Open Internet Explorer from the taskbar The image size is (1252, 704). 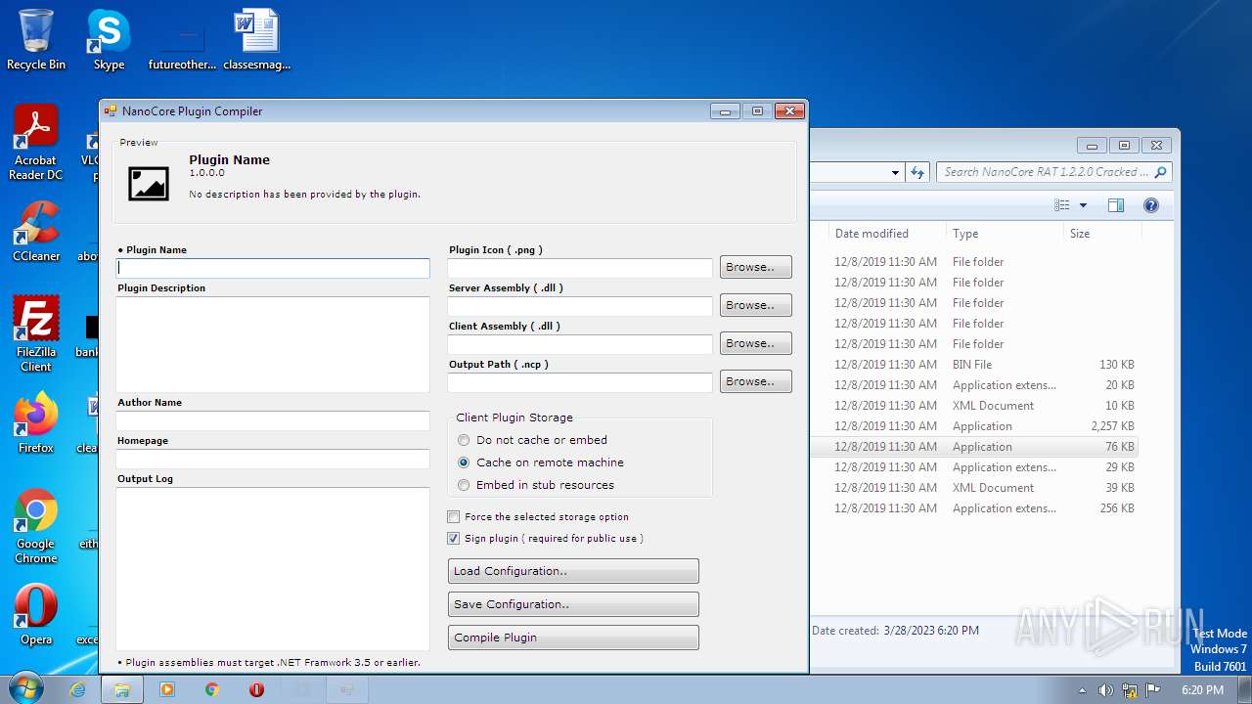[77, 689]
